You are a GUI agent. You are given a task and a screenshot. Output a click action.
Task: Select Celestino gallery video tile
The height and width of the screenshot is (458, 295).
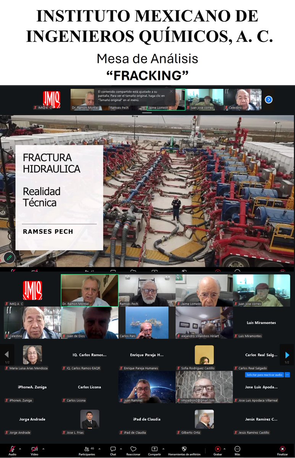point(32,323)
